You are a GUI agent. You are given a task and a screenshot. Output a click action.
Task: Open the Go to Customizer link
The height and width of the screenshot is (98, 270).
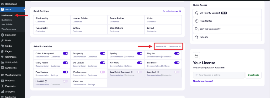tap(172, 11)
